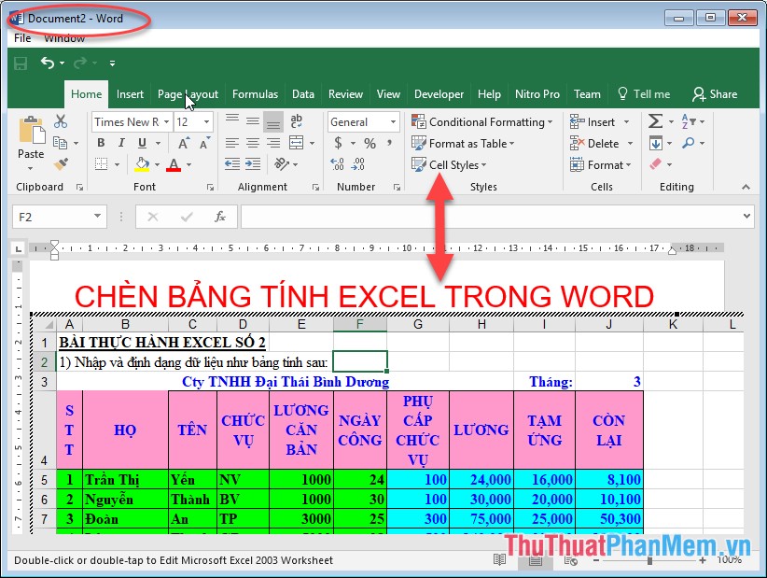Toggle Middle Align button

[253, 120]
